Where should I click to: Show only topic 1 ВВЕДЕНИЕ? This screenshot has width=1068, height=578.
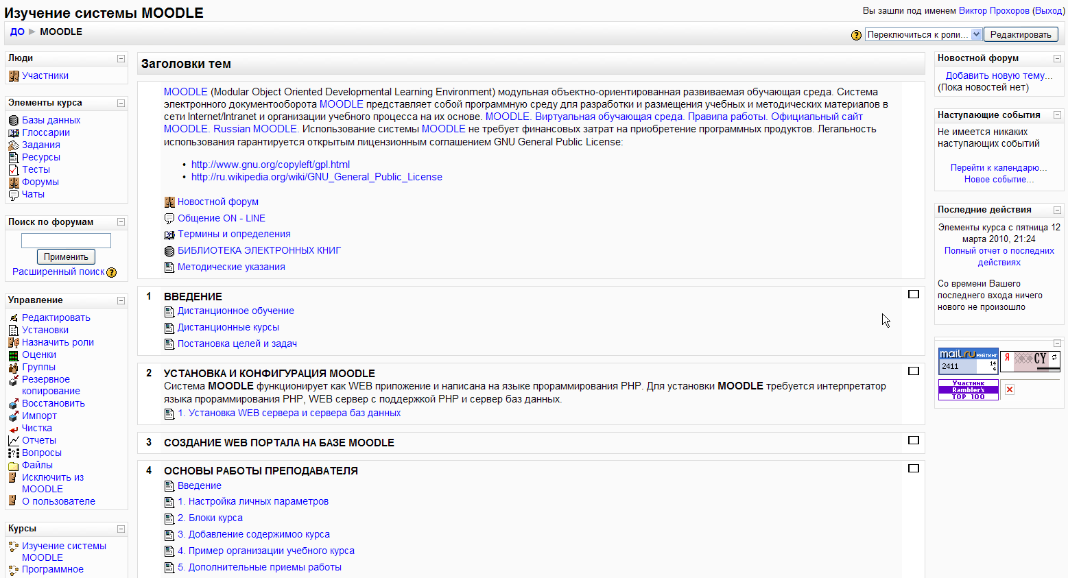914,294
